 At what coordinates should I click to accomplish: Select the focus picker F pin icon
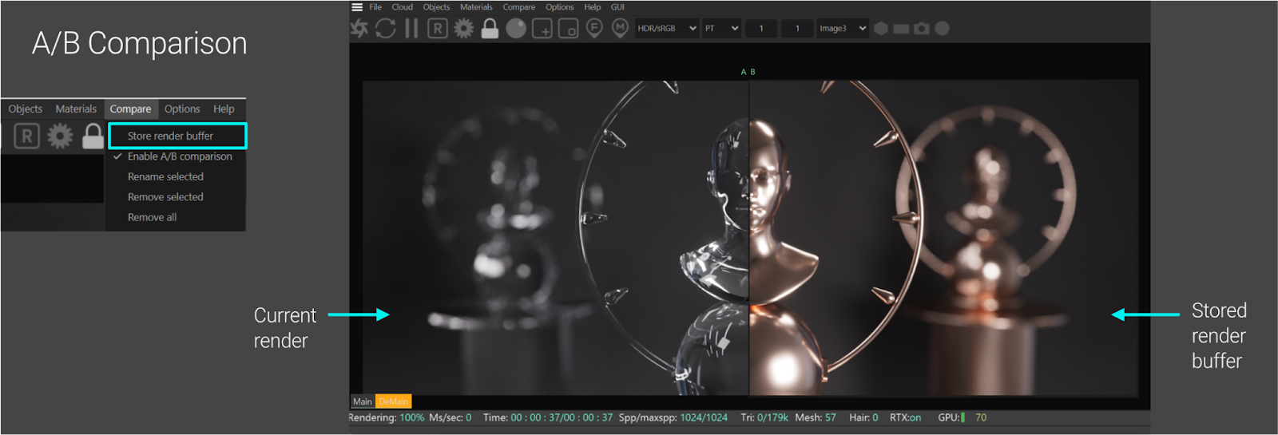tap(594, 29)
